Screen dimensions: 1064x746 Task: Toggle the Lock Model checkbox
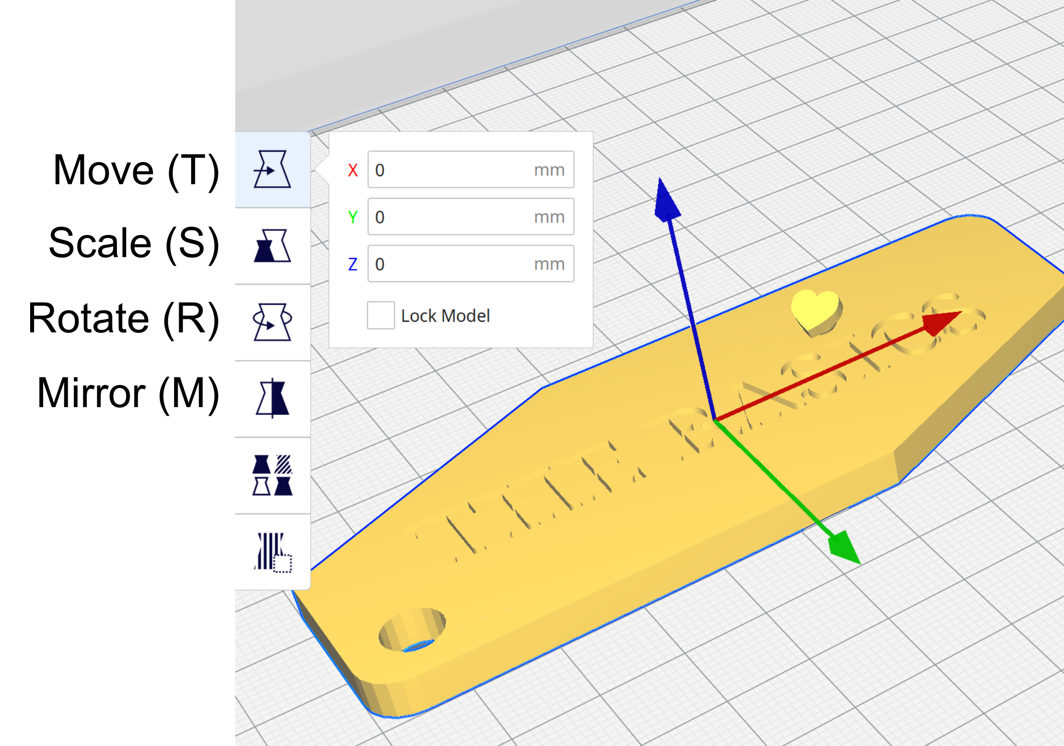coord(380,315)
